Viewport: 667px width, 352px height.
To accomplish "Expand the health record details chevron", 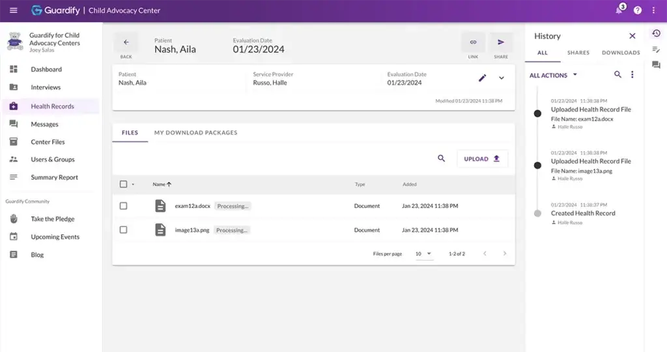I will click(501, 78).
